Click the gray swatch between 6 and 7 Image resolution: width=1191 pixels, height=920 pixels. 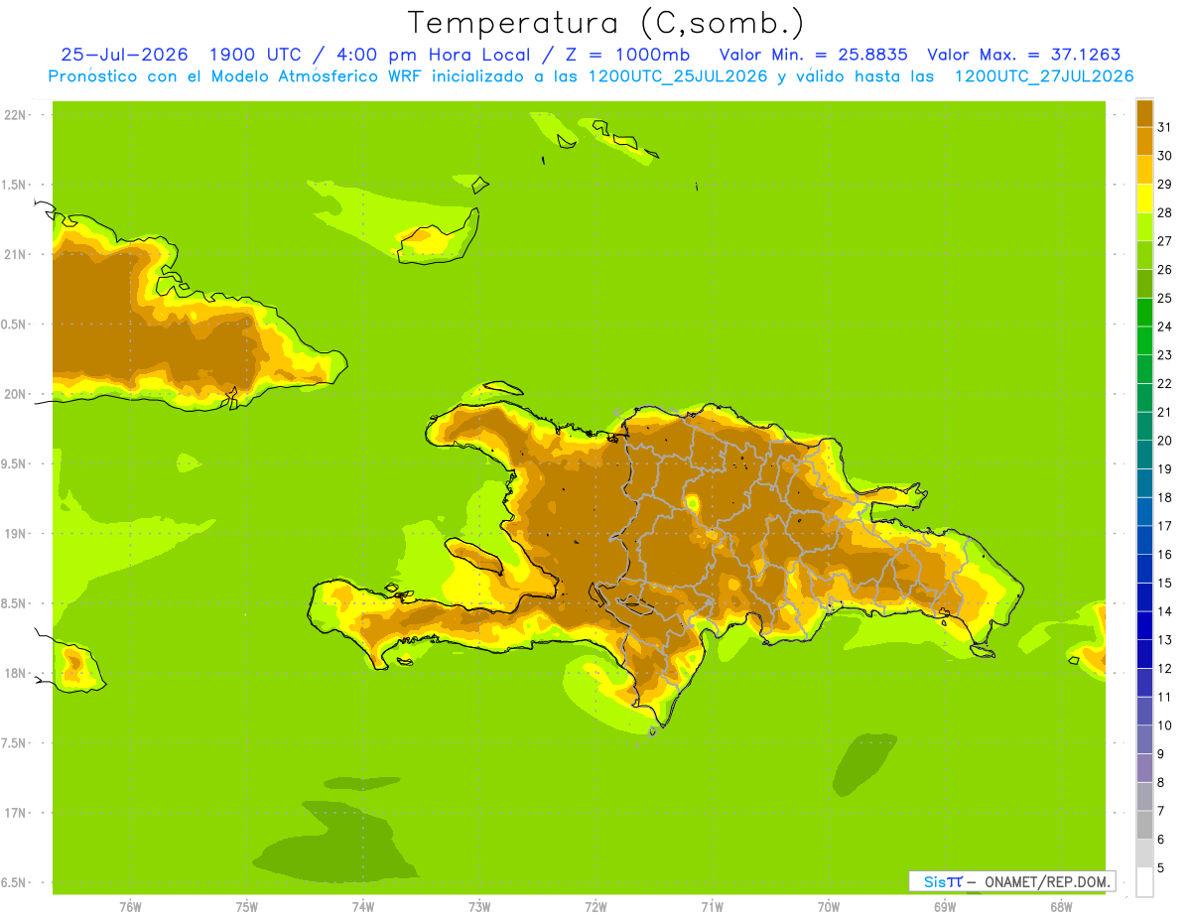(1144, 826)
